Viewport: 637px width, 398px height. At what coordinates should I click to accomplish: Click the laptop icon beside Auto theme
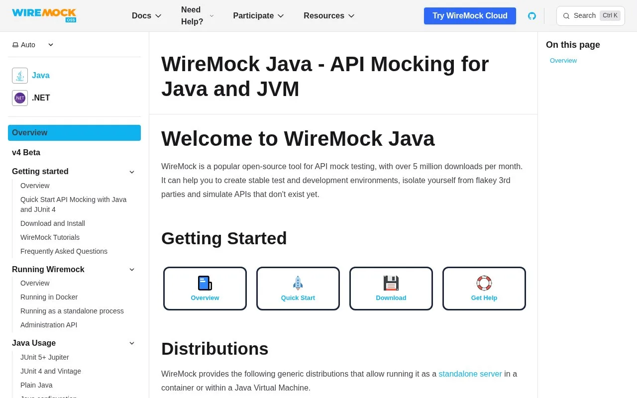click(x=15, y=45)
